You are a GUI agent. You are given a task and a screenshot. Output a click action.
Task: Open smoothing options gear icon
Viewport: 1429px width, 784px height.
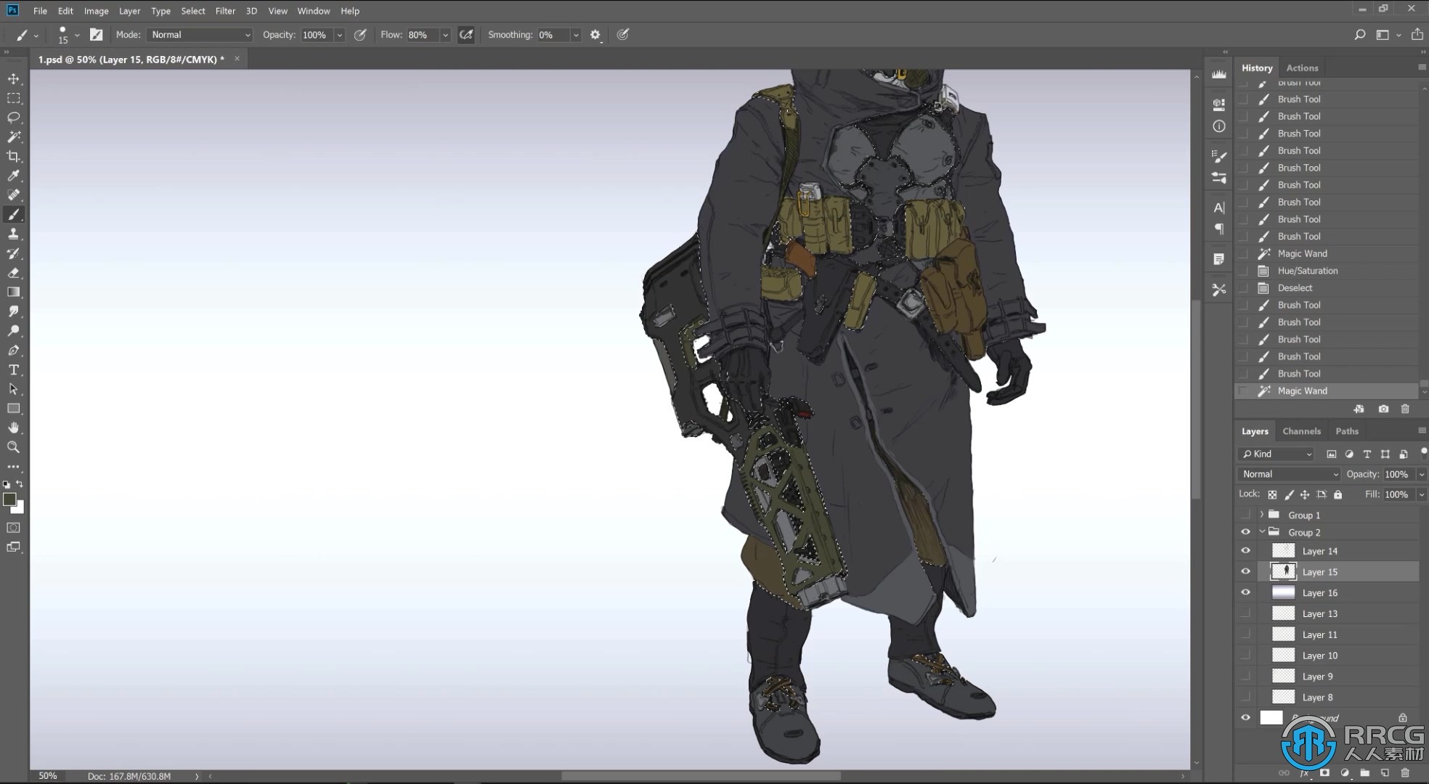coord(595,35)
